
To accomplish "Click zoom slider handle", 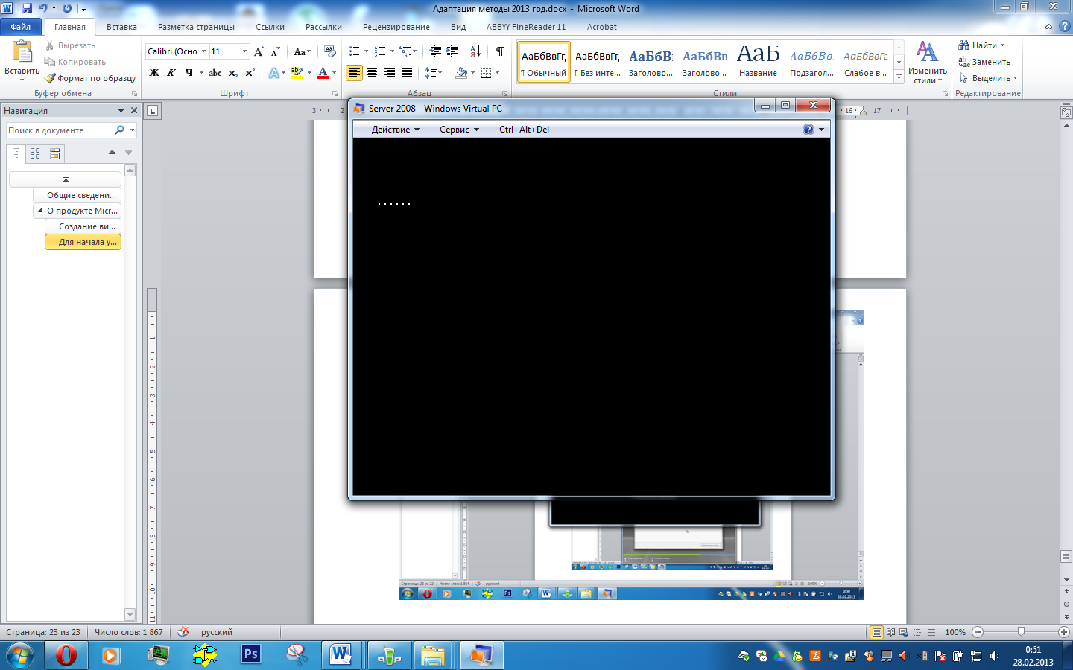I will click(x=1021, y=631).
